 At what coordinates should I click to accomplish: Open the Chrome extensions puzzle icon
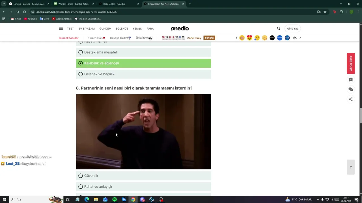341,12
